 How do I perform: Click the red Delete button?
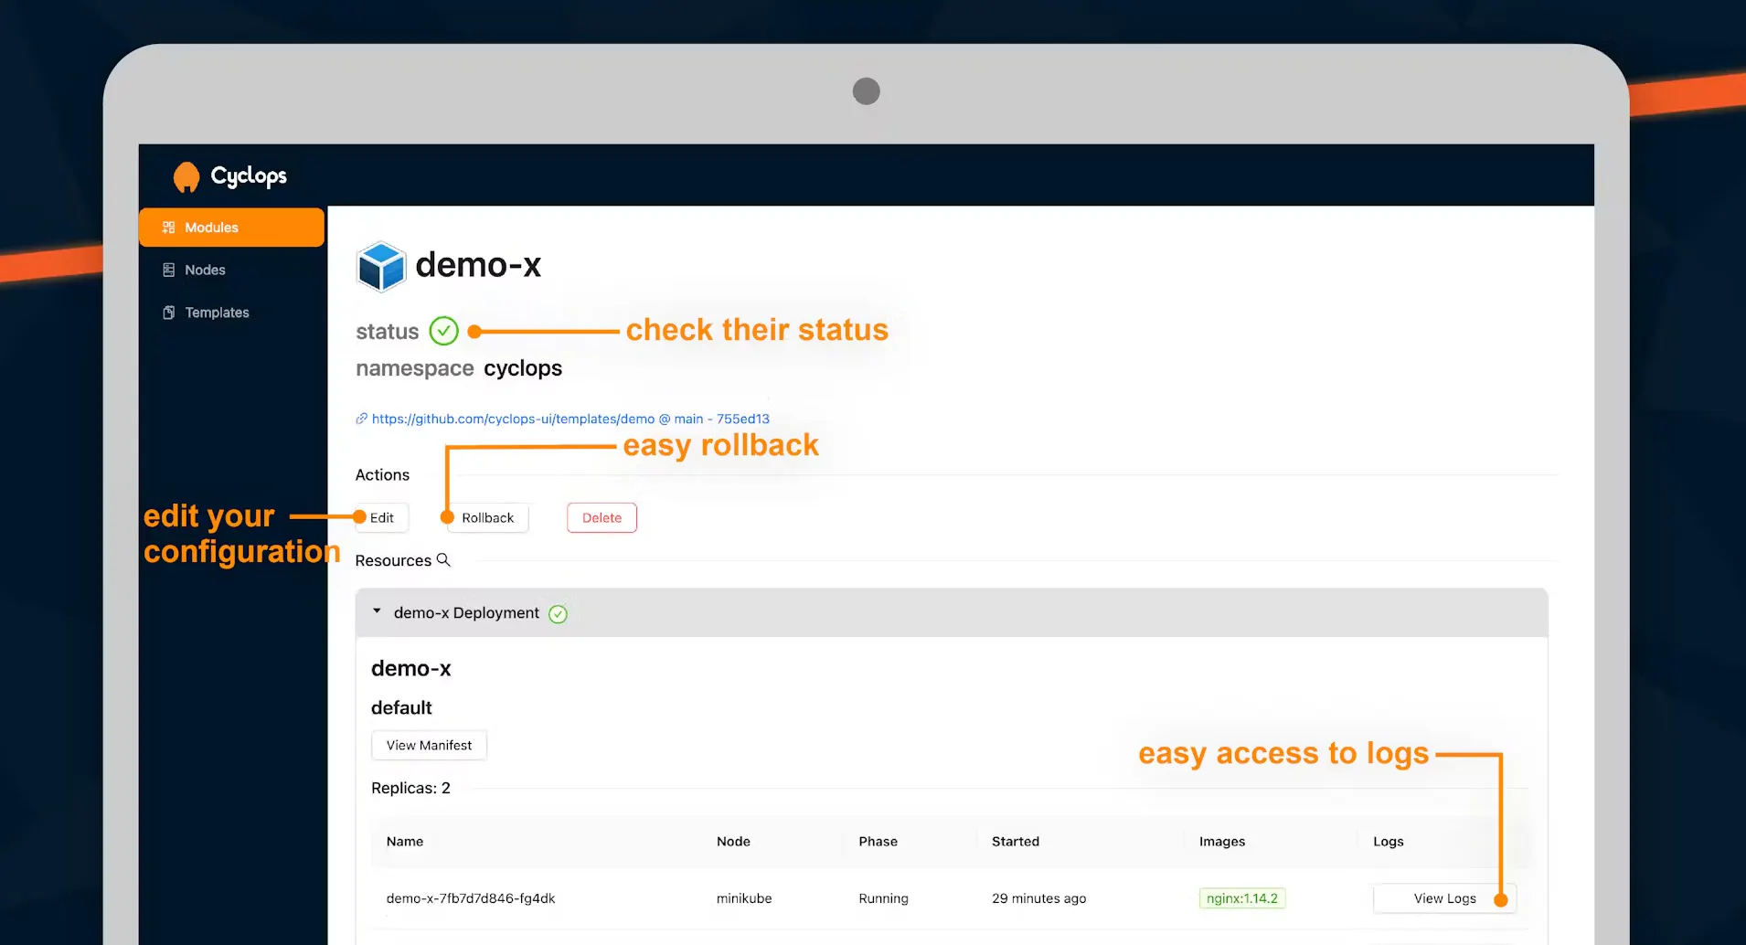(x=602, y=517)
